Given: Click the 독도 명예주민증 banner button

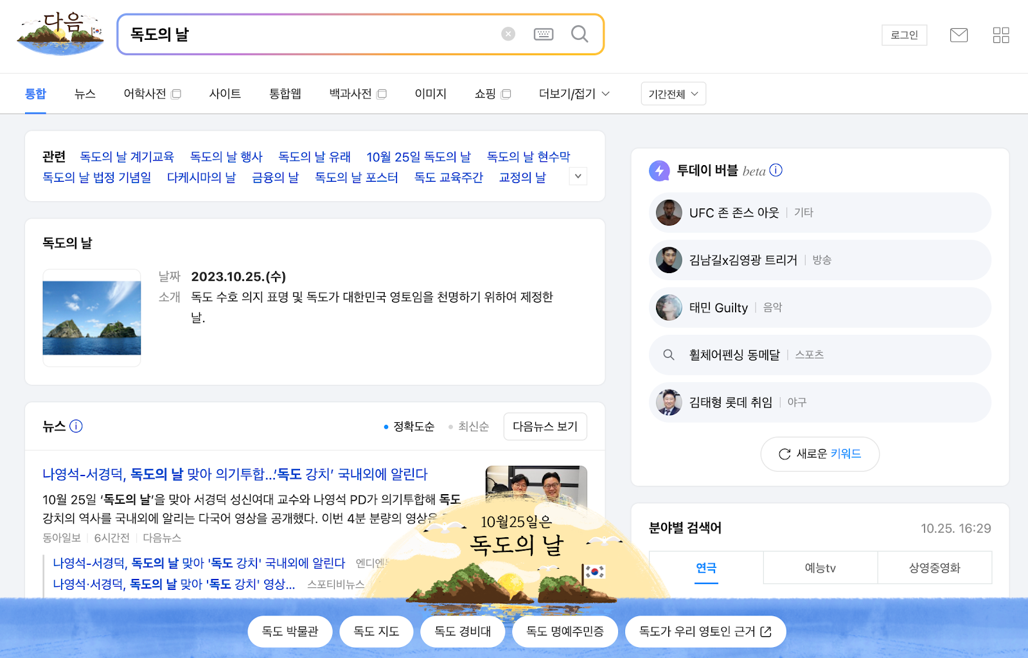Looking at the screenshot, I should (565, 632).
